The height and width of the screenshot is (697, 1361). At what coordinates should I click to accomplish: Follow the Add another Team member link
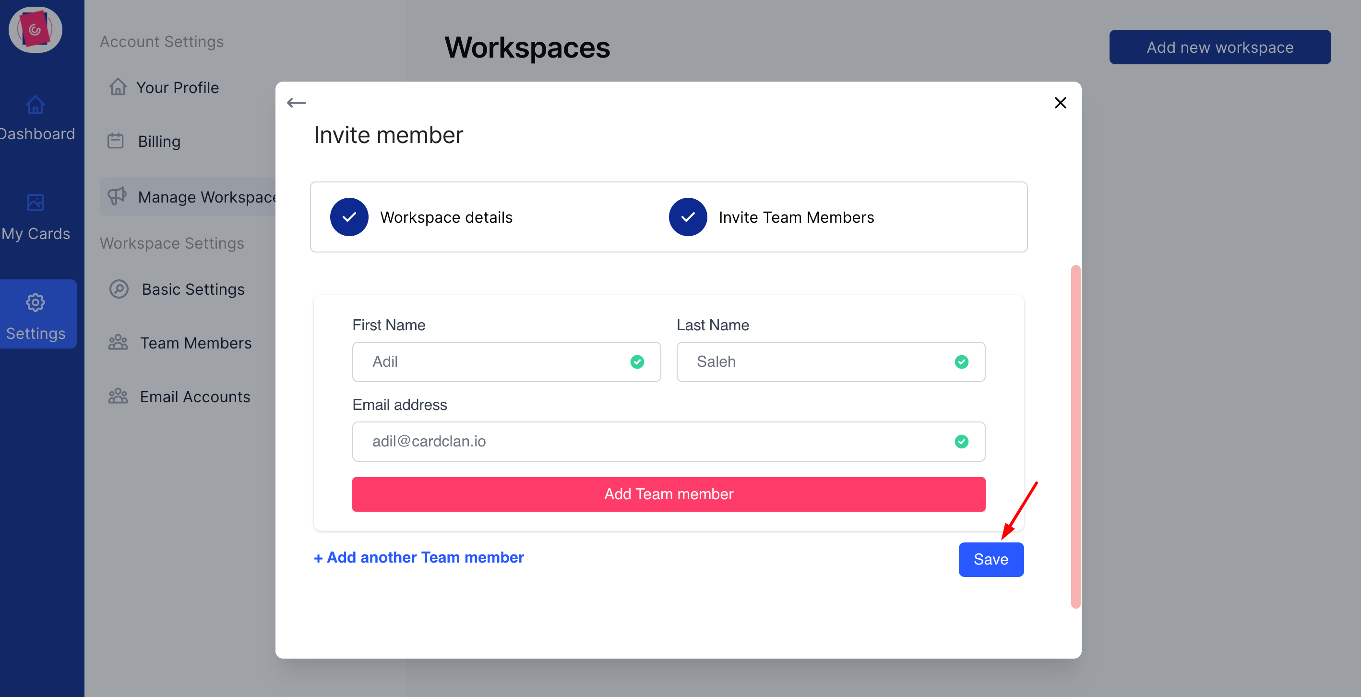[x=418, y=557]
